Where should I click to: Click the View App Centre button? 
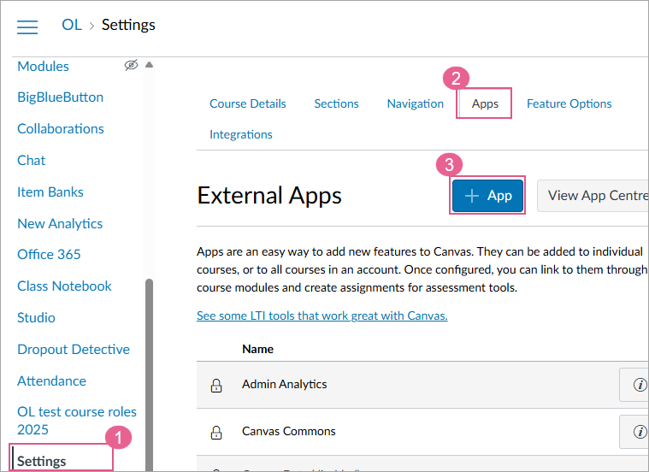click(593, 196)
